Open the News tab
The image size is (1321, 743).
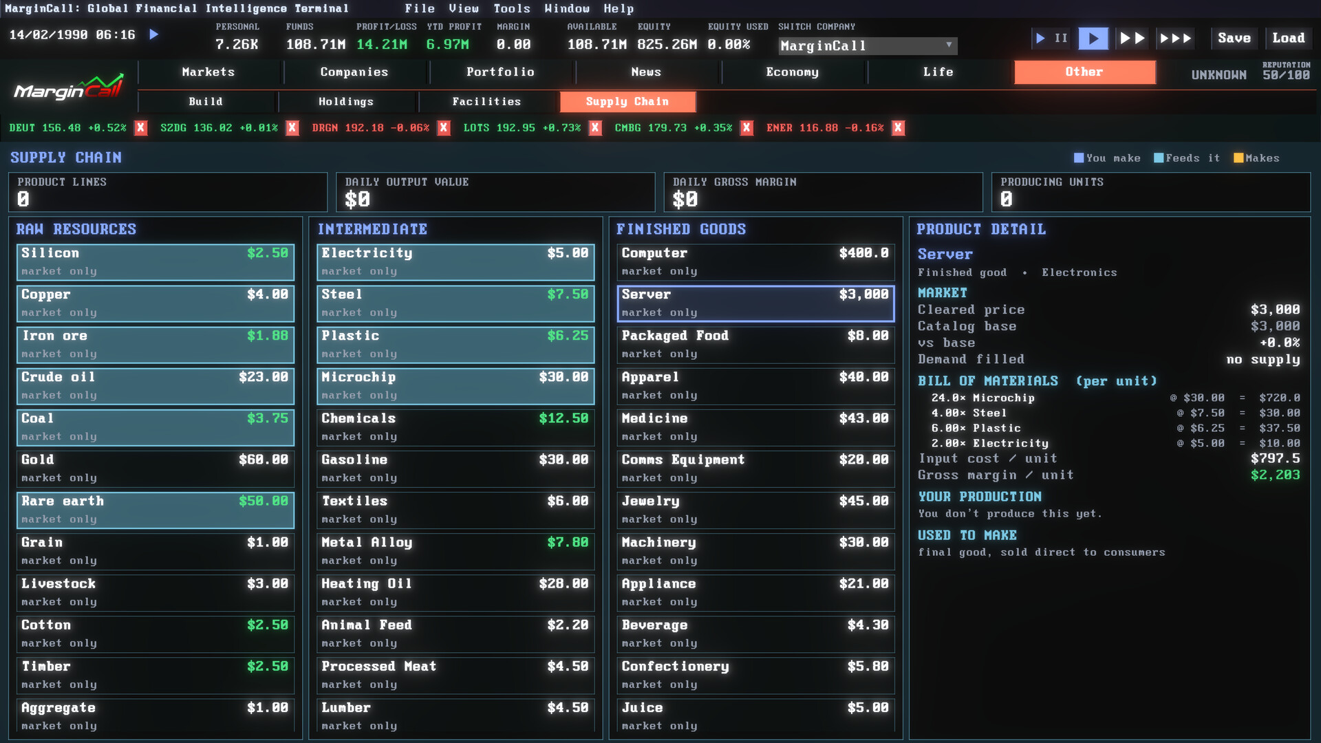click(646, 72)
